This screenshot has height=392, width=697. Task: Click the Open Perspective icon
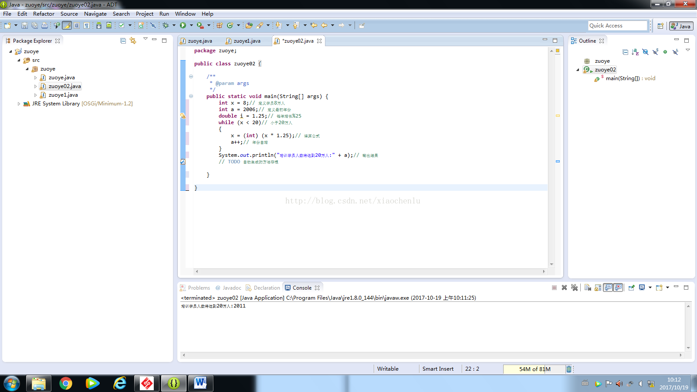660,26
